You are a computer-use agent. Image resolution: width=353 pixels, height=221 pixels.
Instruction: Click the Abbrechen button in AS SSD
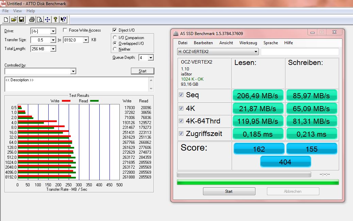click(293, 191)
